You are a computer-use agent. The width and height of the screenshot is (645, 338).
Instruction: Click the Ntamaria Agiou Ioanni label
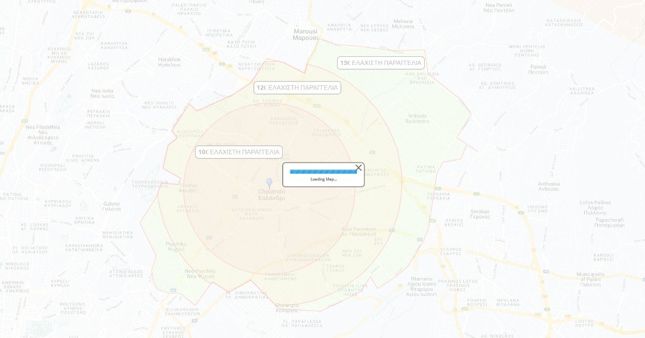(421, 286)
